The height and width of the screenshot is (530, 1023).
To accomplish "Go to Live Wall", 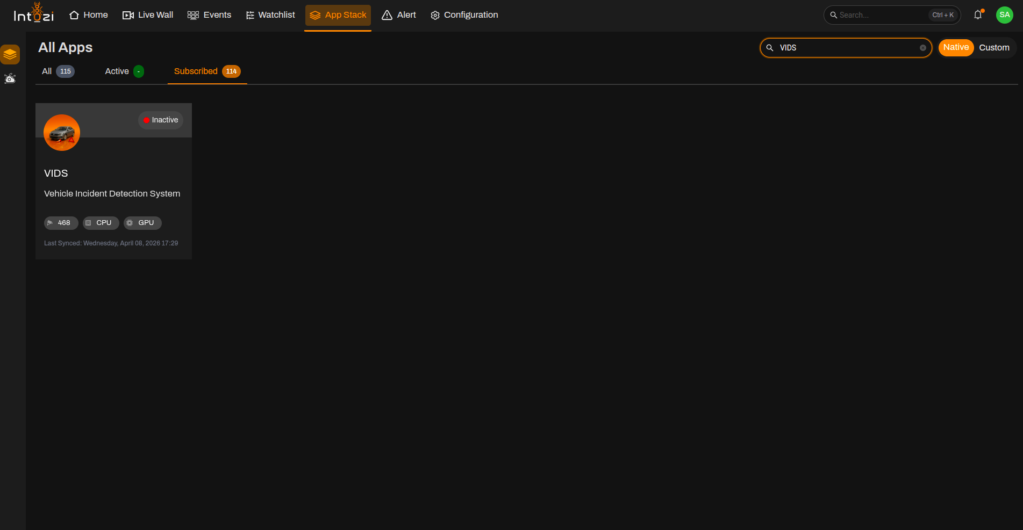I will point(148,15).
